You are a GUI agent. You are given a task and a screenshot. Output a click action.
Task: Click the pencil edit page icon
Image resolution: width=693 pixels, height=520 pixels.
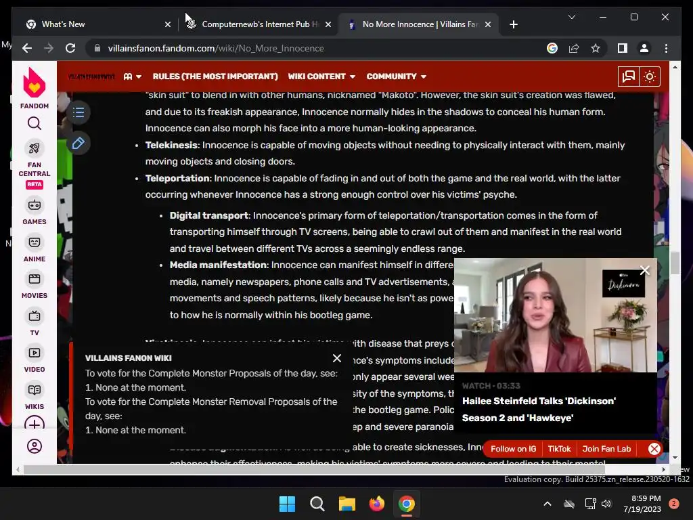79,143
